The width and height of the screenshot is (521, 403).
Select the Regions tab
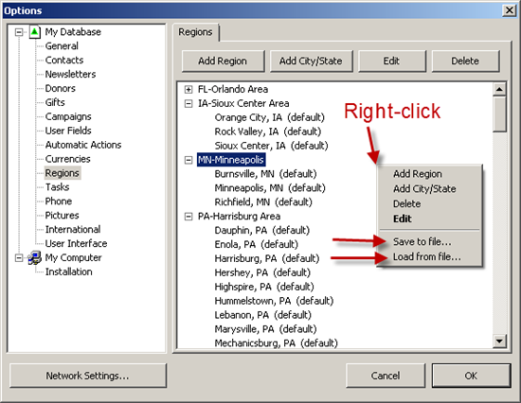pyautogui.click(x=195, y=32)
